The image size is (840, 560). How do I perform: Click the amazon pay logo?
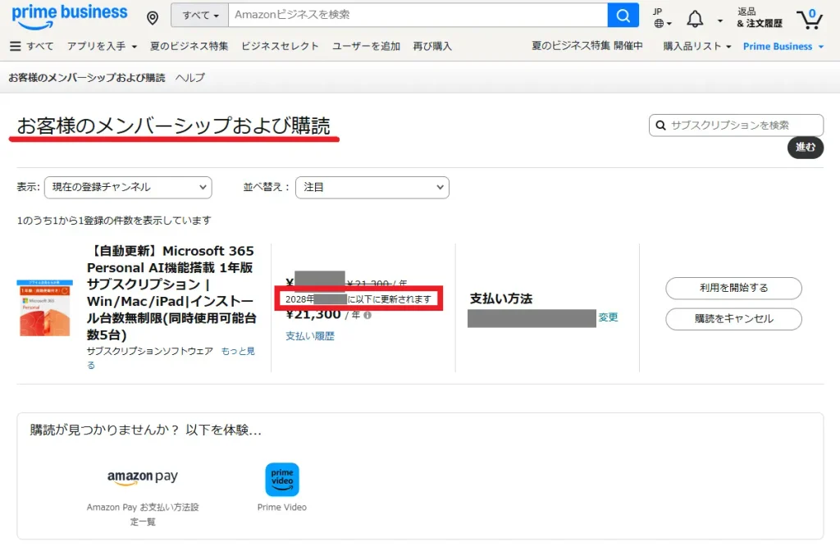[143, 477]
